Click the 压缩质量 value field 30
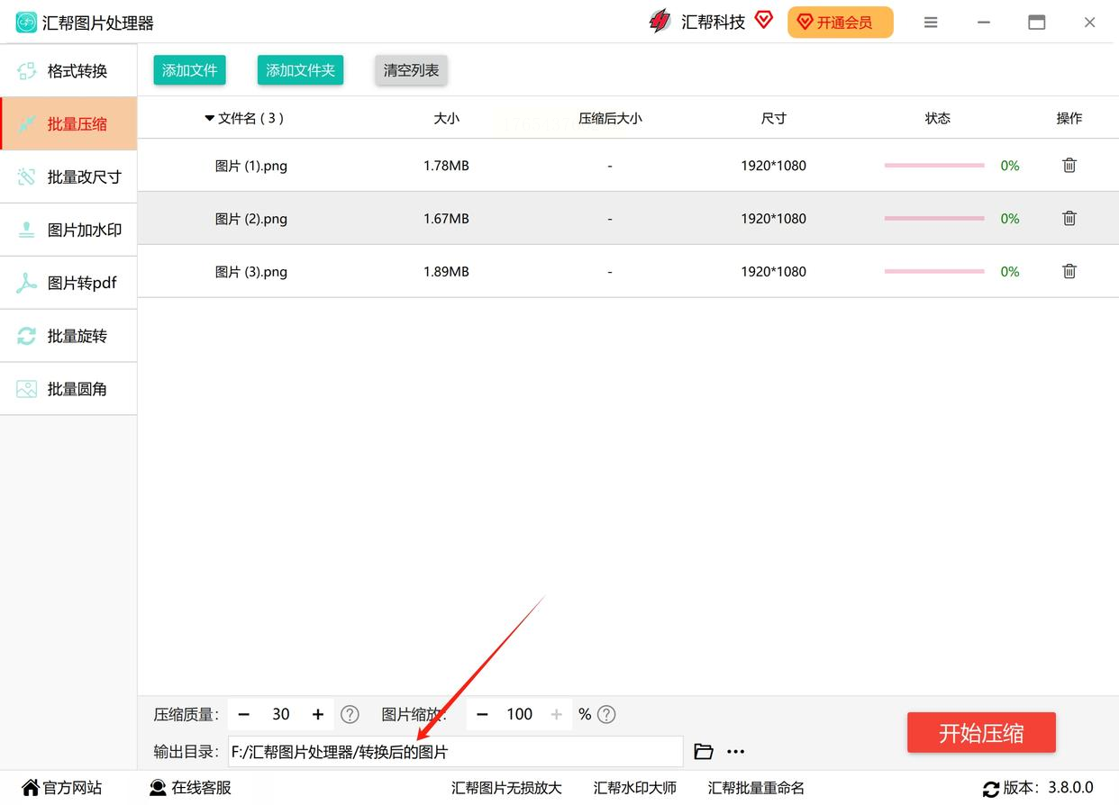Image resolution: width=1119 pixels, height=805 pixels. [281, 714]
